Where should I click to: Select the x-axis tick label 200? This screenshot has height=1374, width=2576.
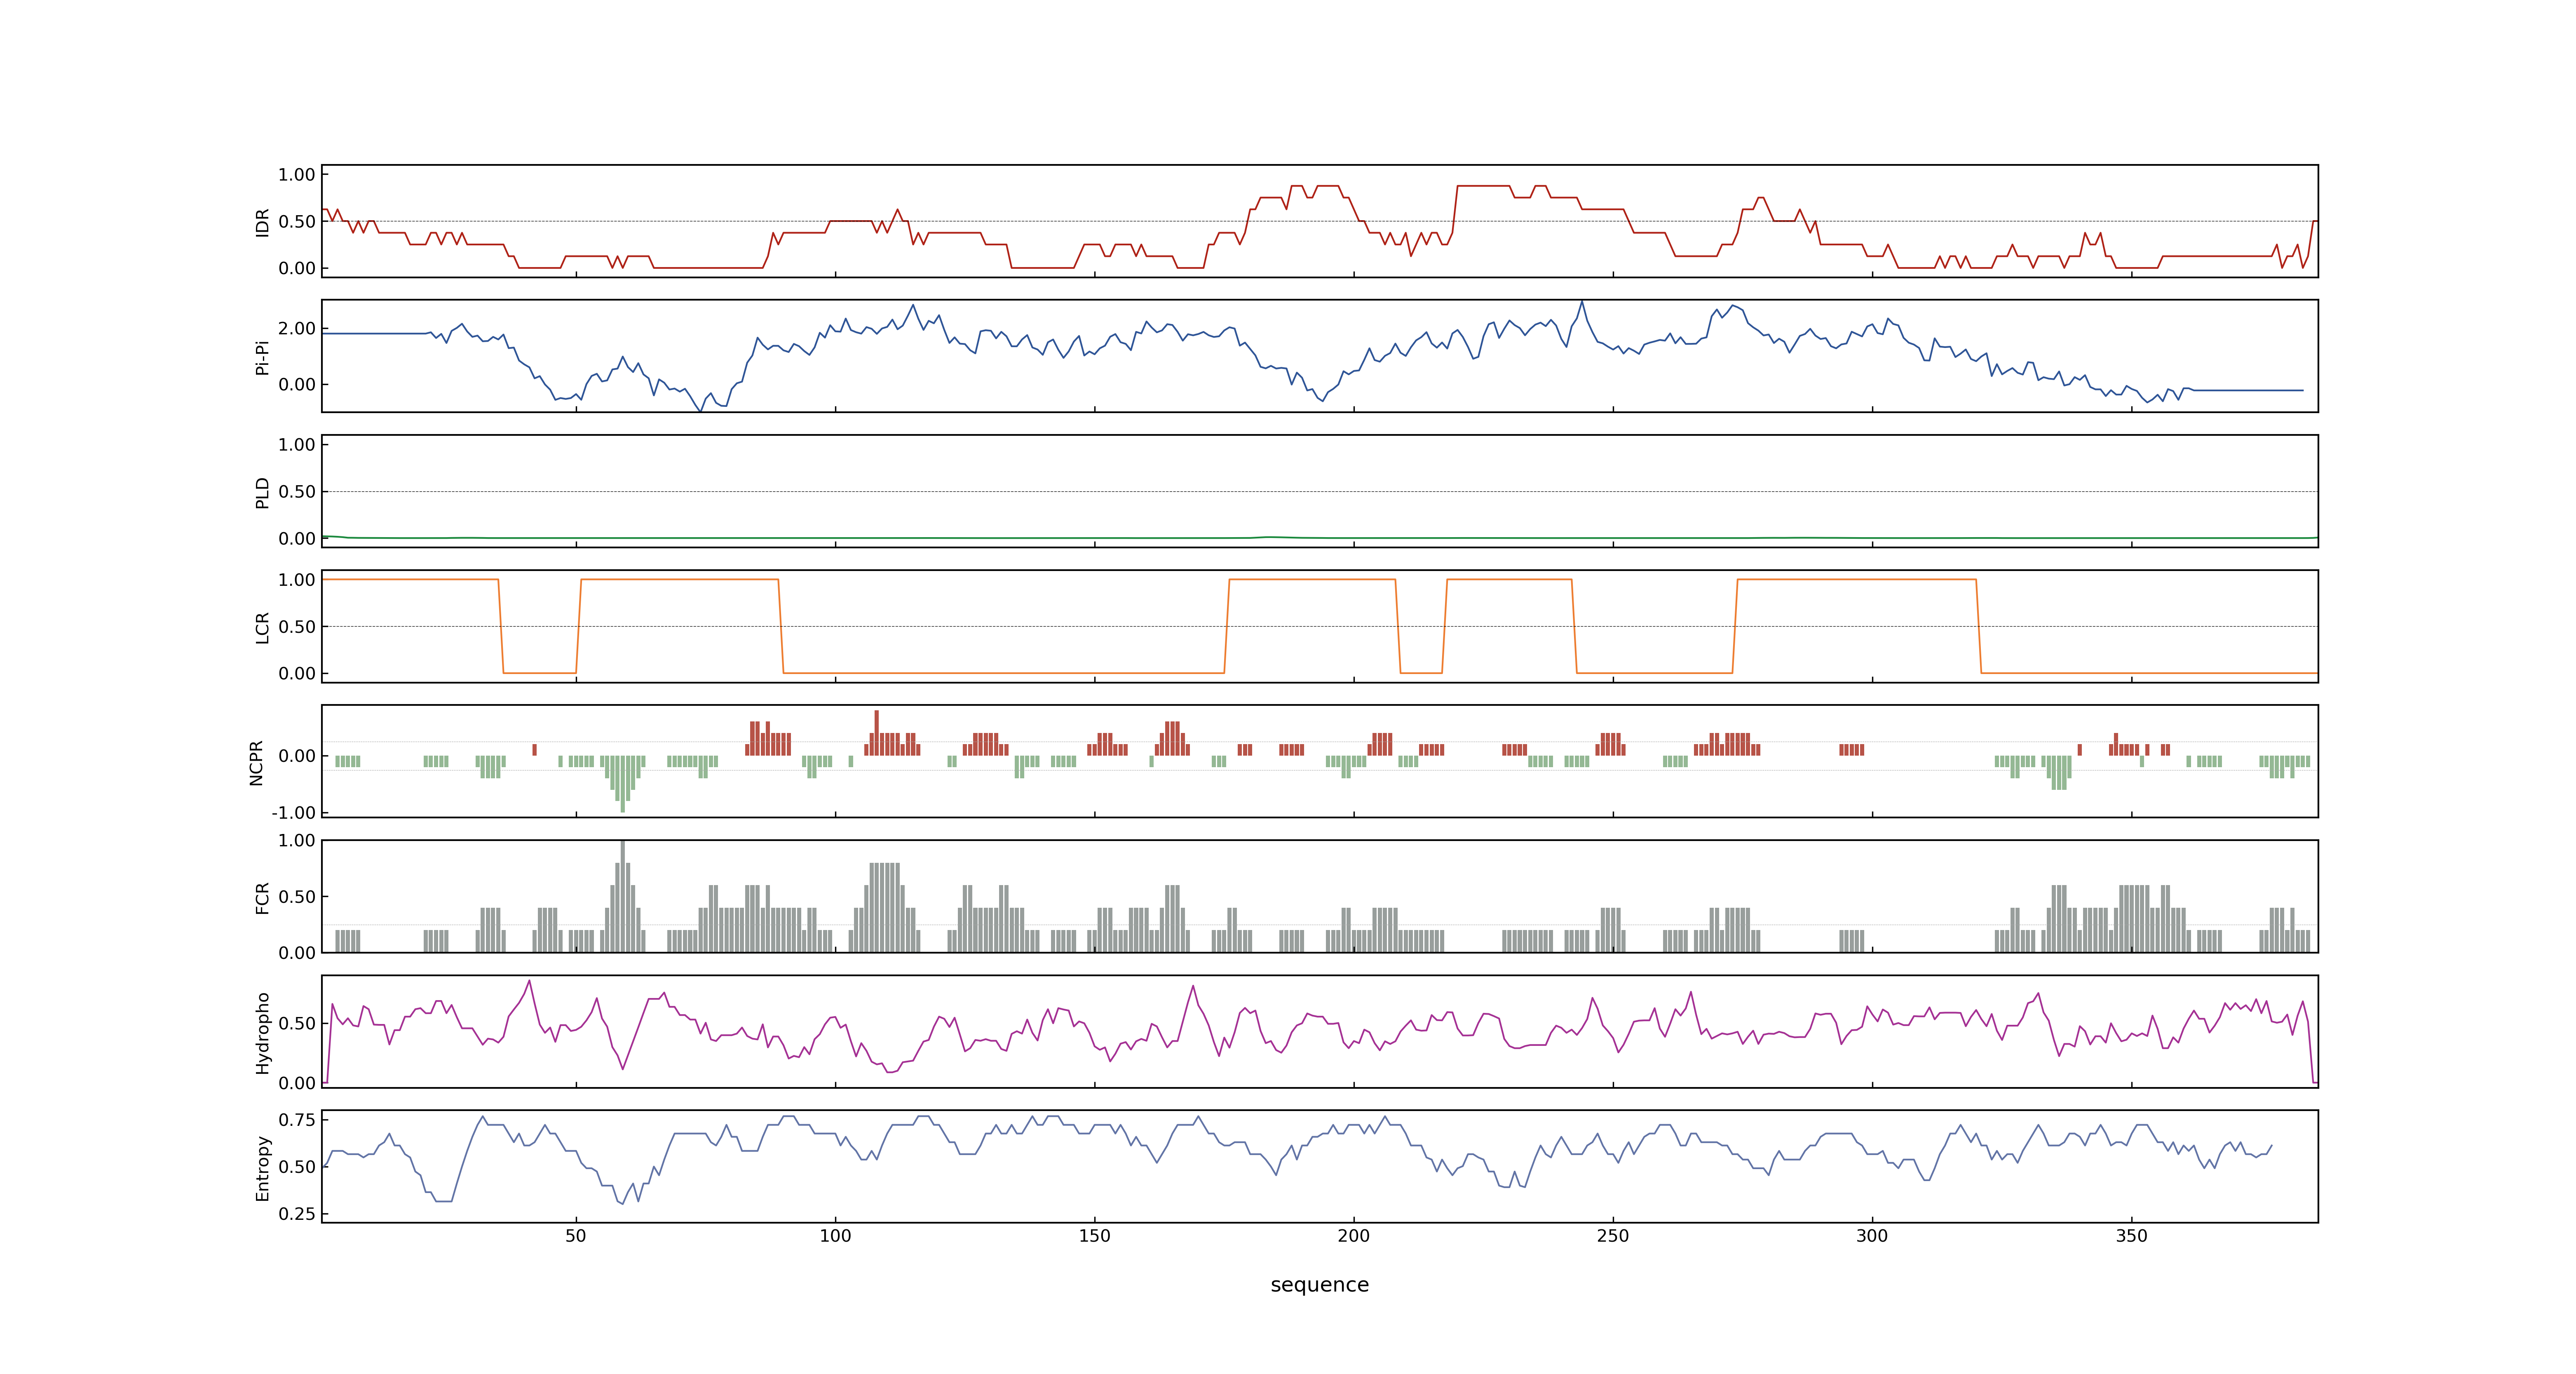click(1354, 1236)
